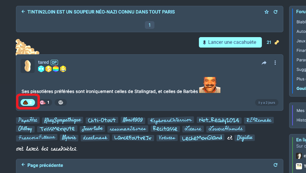306x173 pixels.
Task: Click the peanut counter icon showing 21
Action: point(277,42)
